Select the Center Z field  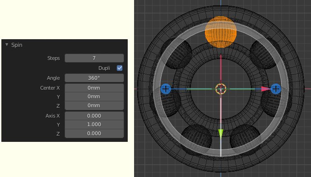[94, 105]
